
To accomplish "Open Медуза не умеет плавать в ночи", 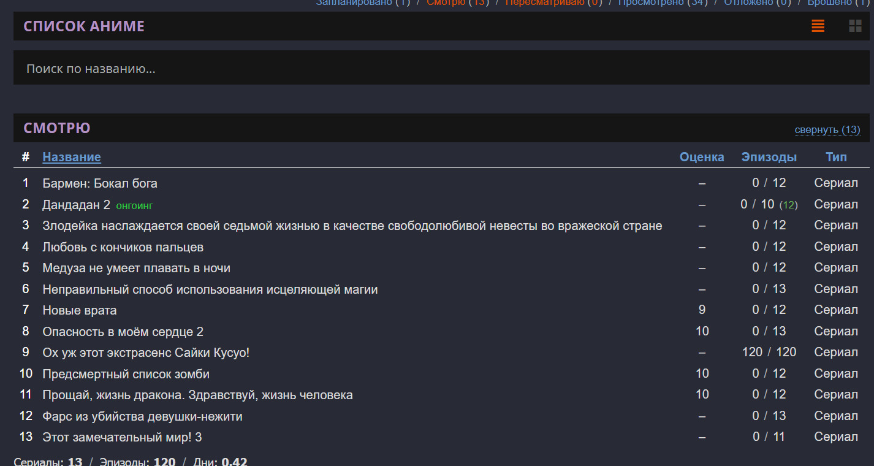I will pos(136,268).
